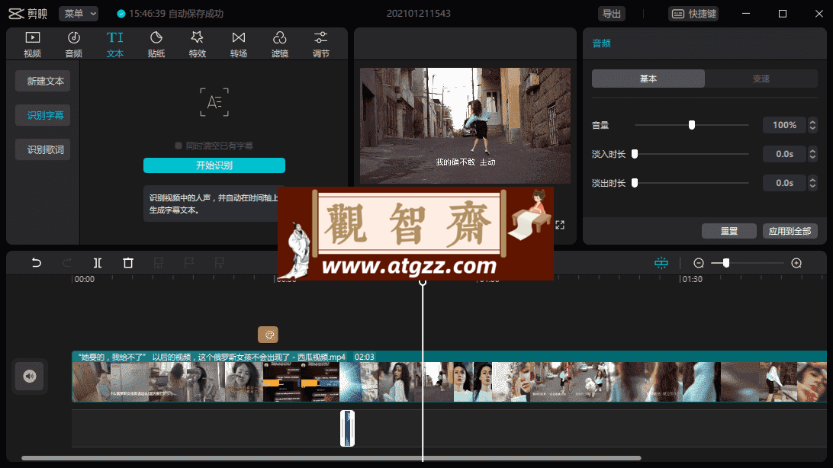Switch to the 变速 tab
Screen dimensions: 833x468
pyautogui.click(x=761, y=79)
